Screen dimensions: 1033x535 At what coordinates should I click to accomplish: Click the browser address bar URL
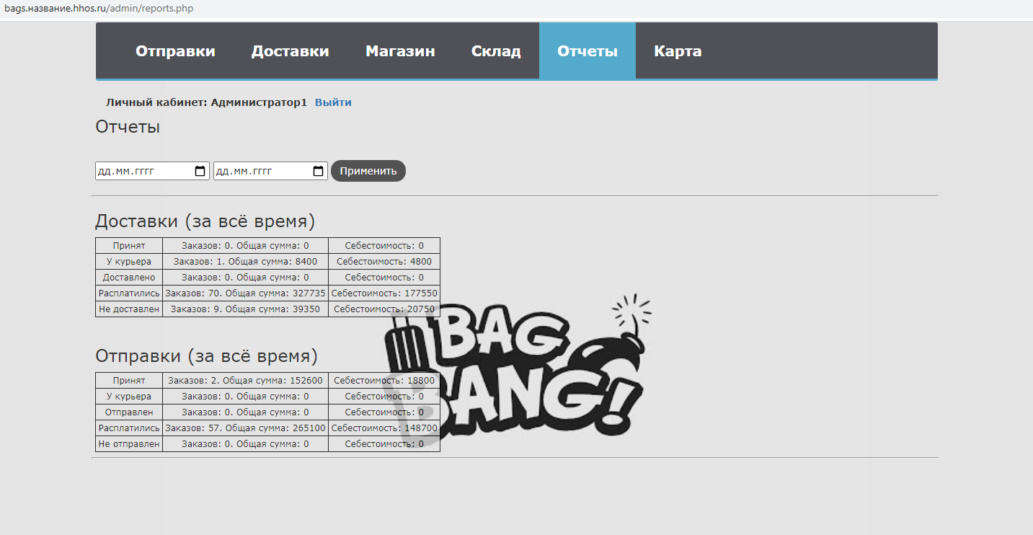(x=99, y=9)
